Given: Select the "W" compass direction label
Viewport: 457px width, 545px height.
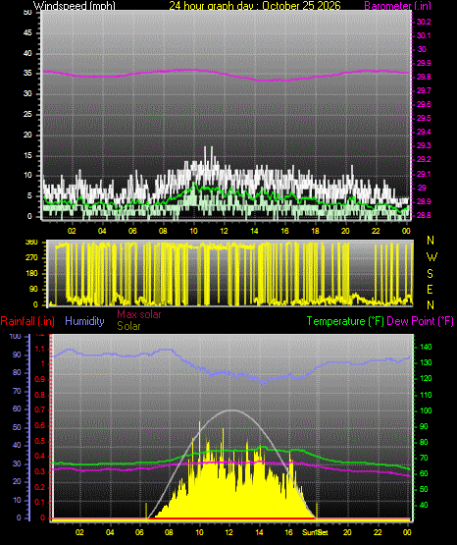Looking at the screenshot, I should click(x=432, y=257).
